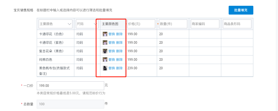278x111 pixels.
Task: Click the 239.00 price cell
Action: click(132, 68)
